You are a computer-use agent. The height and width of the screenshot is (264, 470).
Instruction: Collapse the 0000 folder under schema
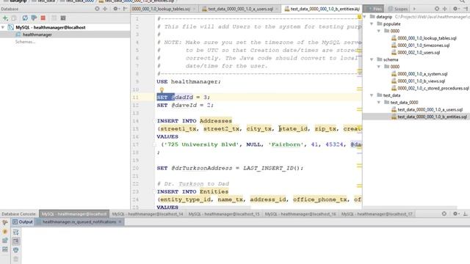(x=379, y=67)
